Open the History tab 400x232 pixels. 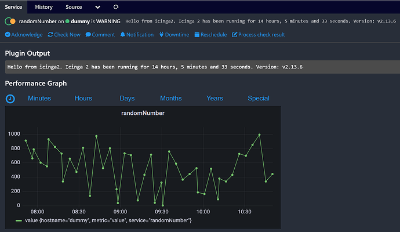[43, 7]
